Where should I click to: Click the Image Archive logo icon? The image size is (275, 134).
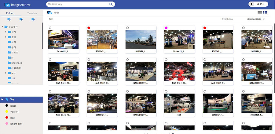7,5
